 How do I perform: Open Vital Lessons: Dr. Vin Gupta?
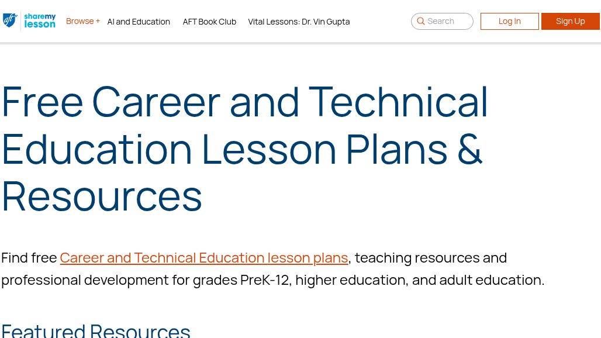[x=299, y=22]
